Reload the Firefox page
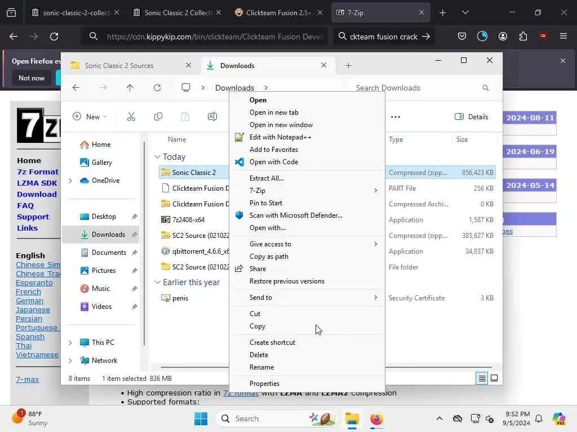 pyautogui.click(x=54, y=37)
